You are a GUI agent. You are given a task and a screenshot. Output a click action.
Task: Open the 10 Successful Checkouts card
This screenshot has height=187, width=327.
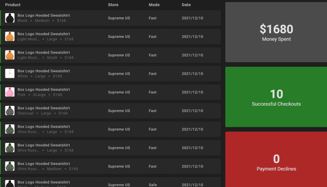[276, 97]
